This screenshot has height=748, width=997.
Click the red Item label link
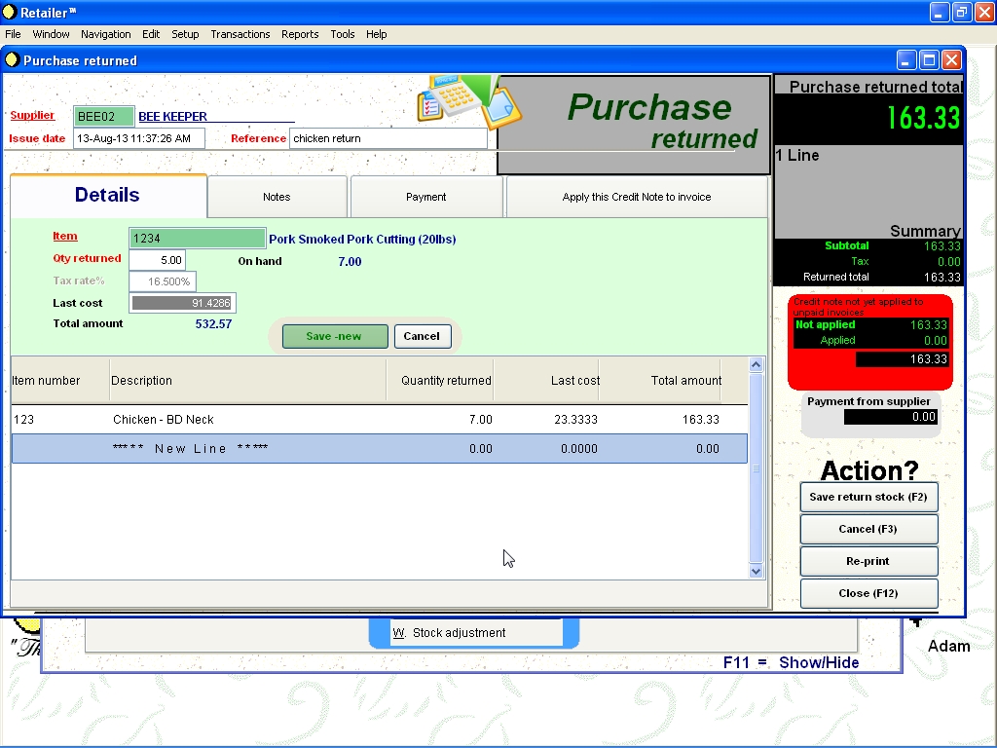click(x=65, y=237)
